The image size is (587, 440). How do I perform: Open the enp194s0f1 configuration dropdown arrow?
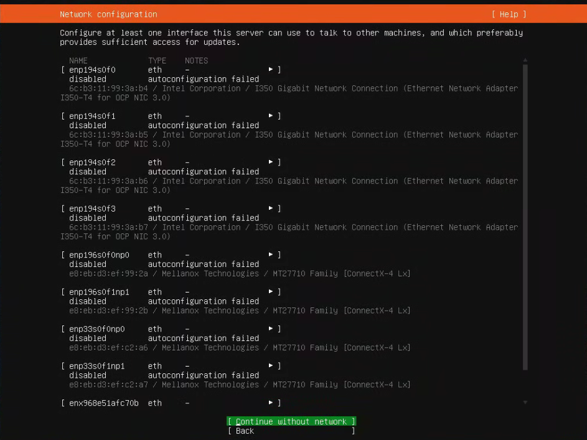pyautogui.click(x=270, y=116)
